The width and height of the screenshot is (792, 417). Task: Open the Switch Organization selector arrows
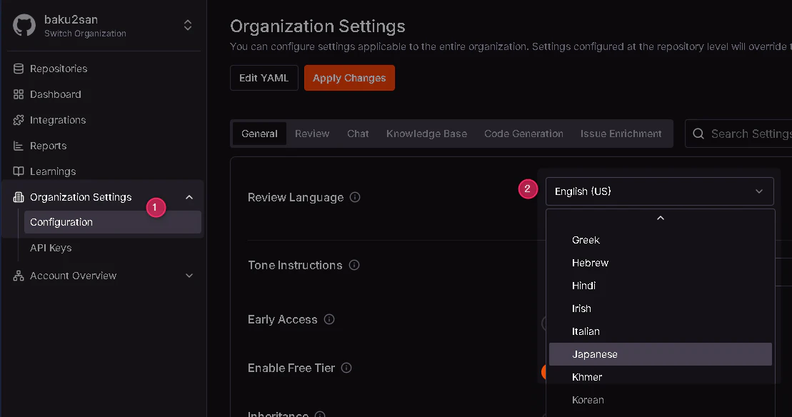click(188, 25)
